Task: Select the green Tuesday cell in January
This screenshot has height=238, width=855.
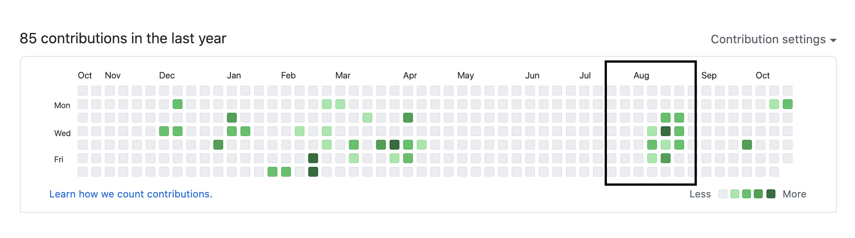Action: point(232,118)
